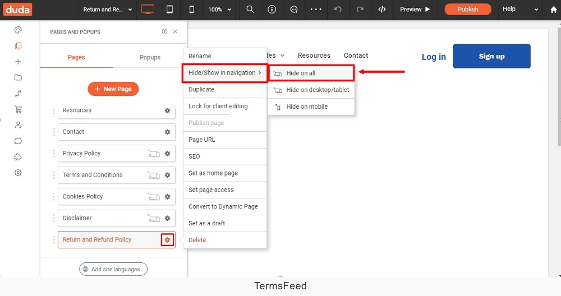Click hidden-in-navigation icon on Disclaimer
561x296 pixels.
[154, 219]
